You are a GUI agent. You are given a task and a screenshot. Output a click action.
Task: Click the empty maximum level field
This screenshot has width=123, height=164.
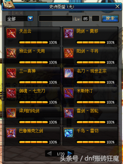(95, 19)
